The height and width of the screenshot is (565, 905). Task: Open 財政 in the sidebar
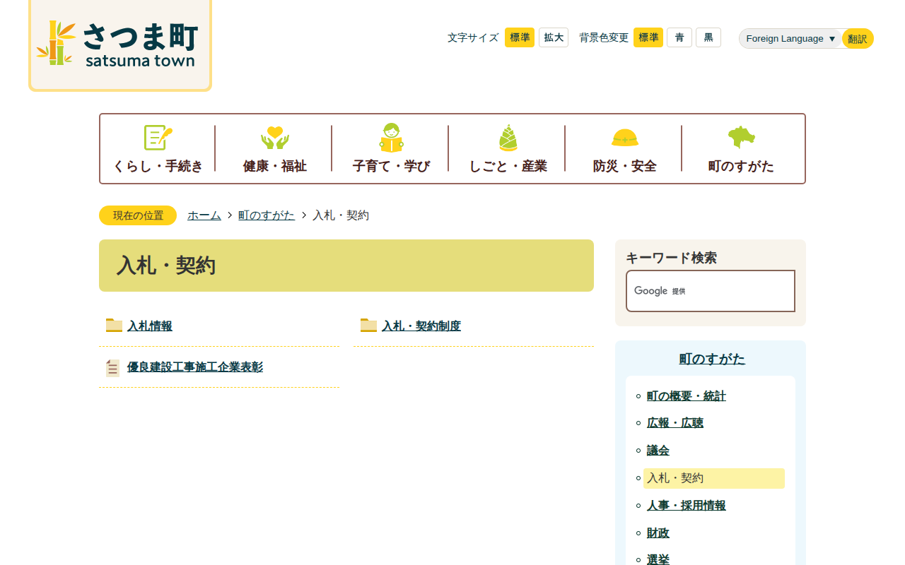(658, 533)
